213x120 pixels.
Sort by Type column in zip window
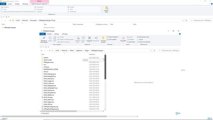point(45,24)
